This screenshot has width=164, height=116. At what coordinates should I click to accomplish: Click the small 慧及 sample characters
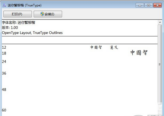click(114, 47)
